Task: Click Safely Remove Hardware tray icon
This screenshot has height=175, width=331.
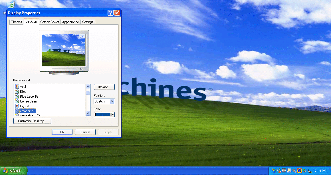Action: (304, 171)
